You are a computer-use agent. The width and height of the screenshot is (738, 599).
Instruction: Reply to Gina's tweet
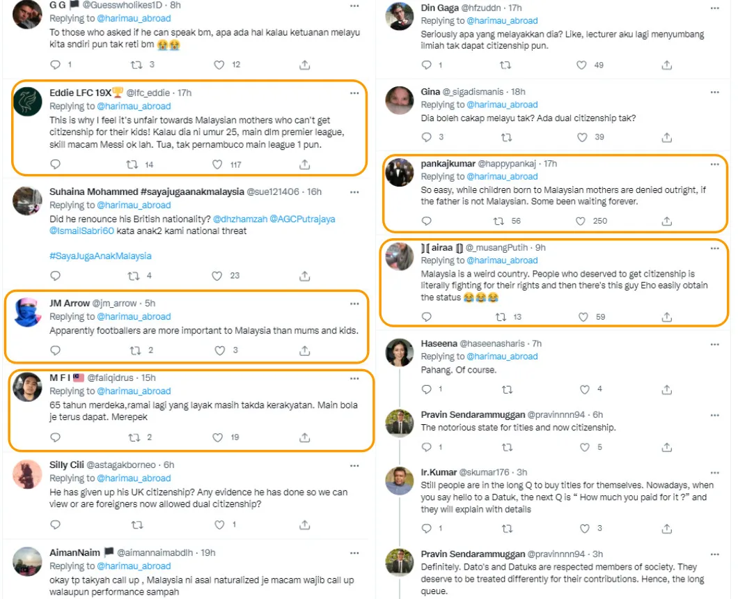pos(427,137)
